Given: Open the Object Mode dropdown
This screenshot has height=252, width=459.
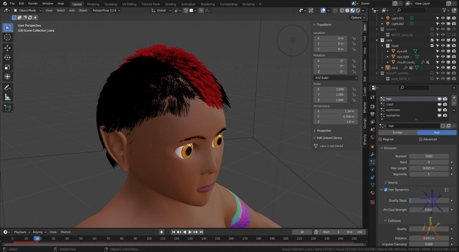Looking at the screenshot, I should coord(28,10).
